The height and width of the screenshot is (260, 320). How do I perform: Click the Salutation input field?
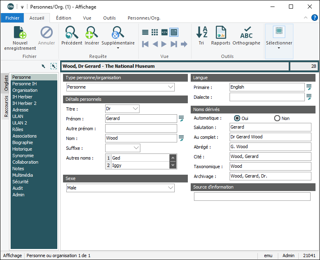coord(270,127)
